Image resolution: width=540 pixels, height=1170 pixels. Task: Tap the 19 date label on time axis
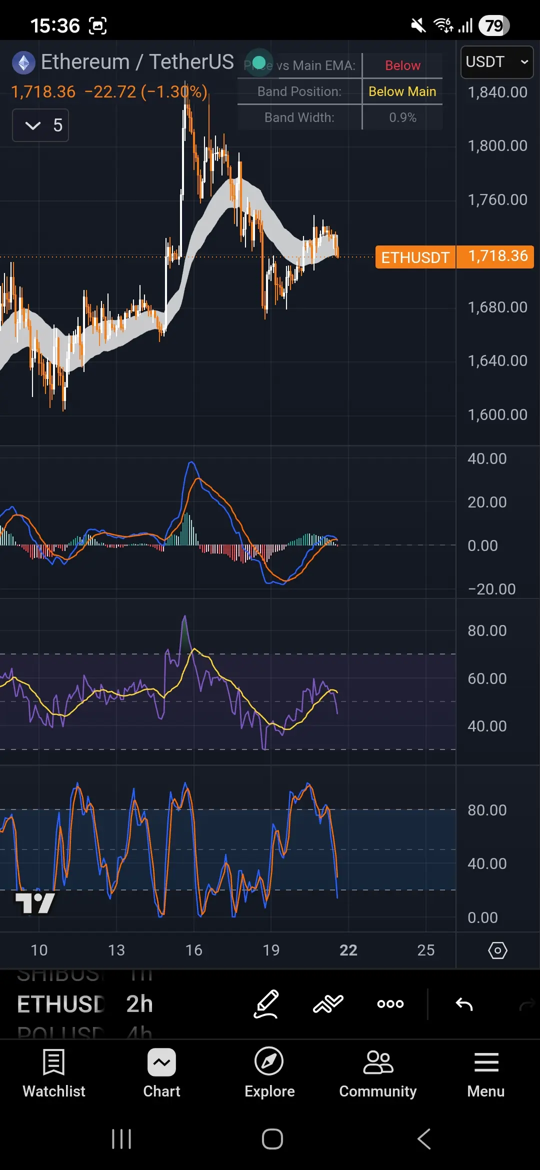pos(271,950)
